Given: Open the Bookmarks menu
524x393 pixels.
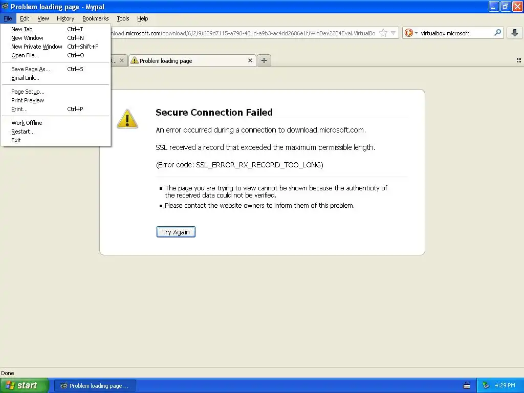Looking at the screenshot, I should click(96, 18).
